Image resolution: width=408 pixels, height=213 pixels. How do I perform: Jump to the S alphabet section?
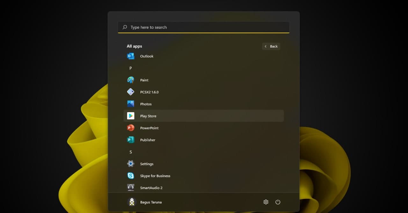(130, 152)
